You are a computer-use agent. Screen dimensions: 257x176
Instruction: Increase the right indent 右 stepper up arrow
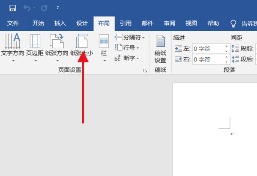(226, 57)
